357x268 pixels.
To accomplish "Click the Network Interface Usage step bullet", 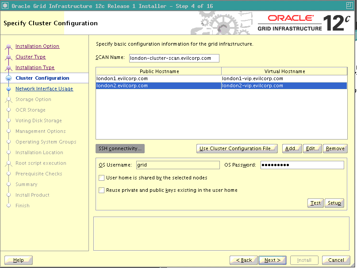I will pyautogui.click(x=9, y=89).
